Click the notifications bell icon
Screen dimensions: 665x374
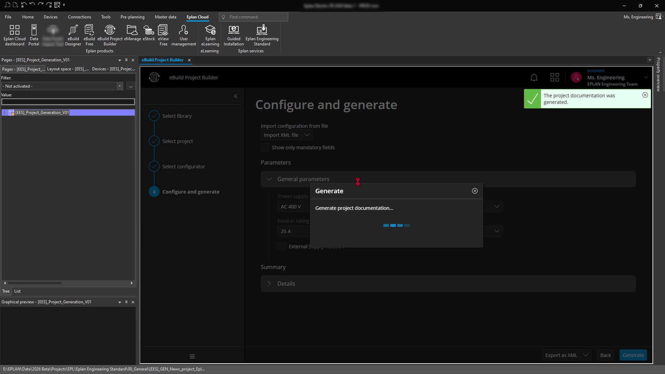[534, 78]
